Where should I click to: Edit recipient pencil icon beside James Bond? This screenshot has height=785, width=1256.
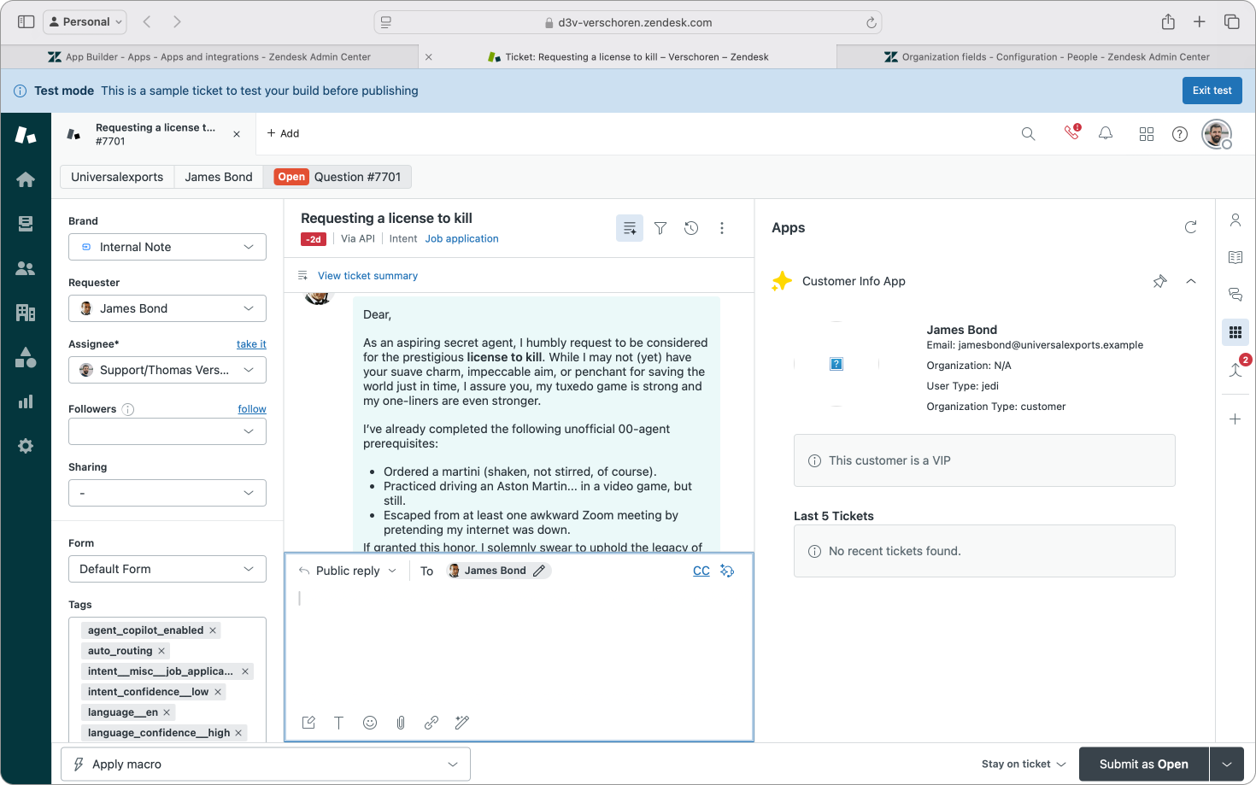tap(539, 571)
